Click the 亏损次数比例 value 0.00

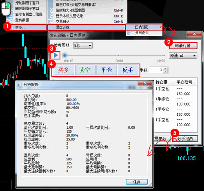click(131, 127)
